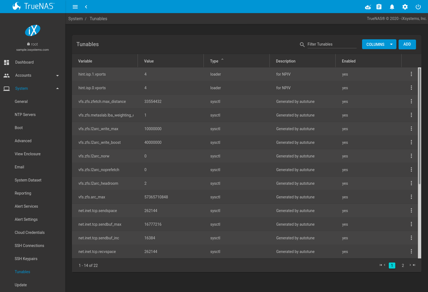Open the settings gear icon
The height and width of the screenshot is (292, 428).
(405, 7)
